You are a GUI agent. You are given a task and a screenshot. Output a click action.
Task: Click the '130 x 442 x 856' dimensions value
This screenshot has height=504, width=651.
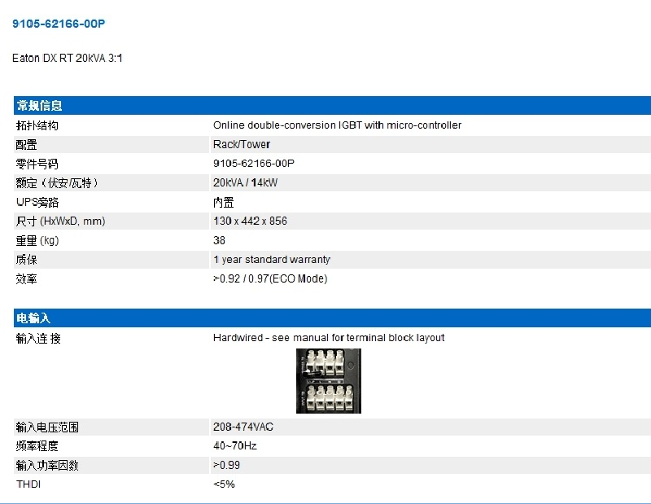click(250, 221)
